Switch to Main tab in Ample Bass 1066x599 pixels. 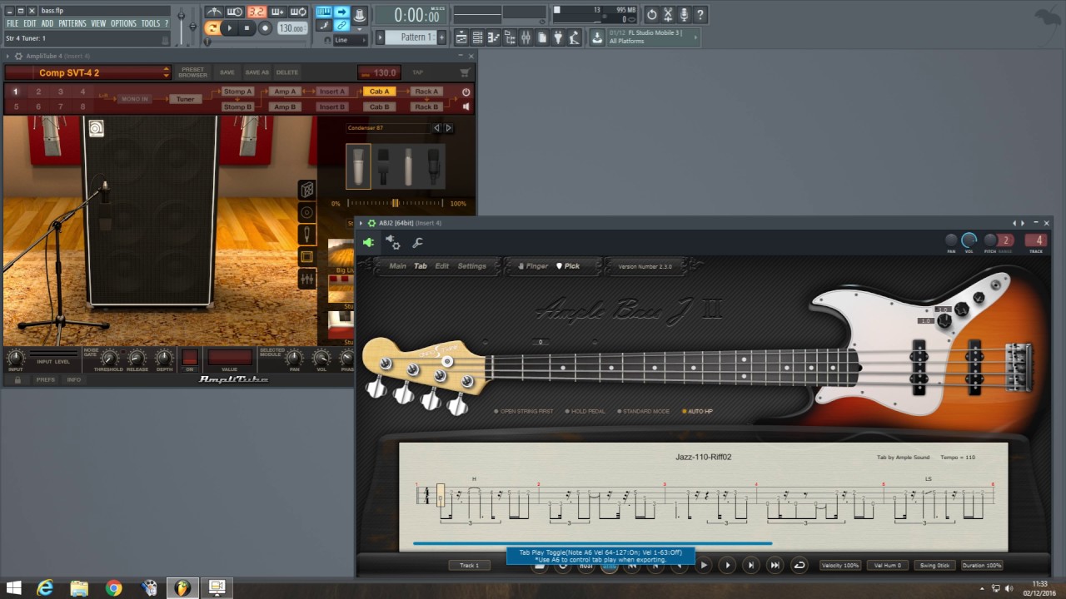click(x=398, y=266)
